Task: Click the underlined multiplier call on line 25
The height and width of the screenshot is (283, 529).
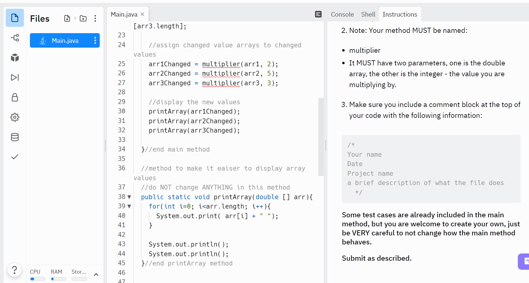Action: click(x=221, y=64)
